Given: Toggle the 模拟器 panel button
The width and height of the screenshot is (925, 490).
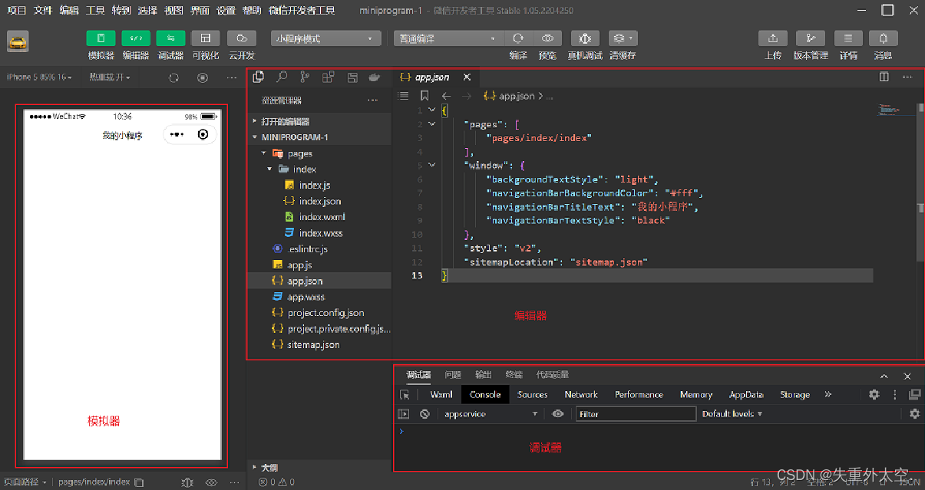Looking at the screenshot, I should (101, 38).
